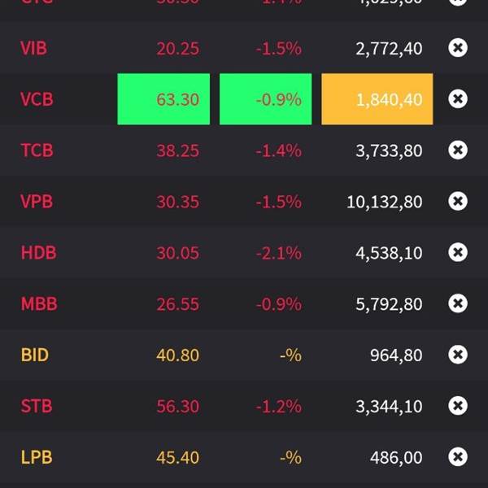
Task: Select the green VCB change cell -0.9%
Action: [265, 99]
